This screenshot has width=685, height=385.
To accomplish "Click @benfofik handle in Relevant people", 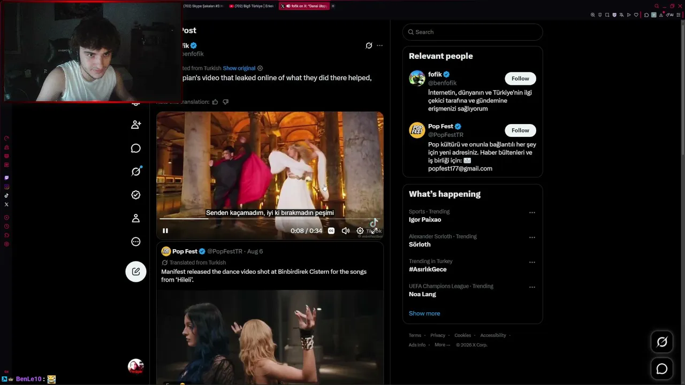I will 442,83.
